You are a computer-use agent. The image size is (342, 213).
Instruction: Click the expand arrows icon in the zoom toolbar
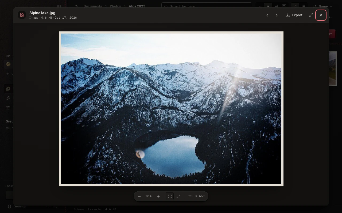coord(178,196)
